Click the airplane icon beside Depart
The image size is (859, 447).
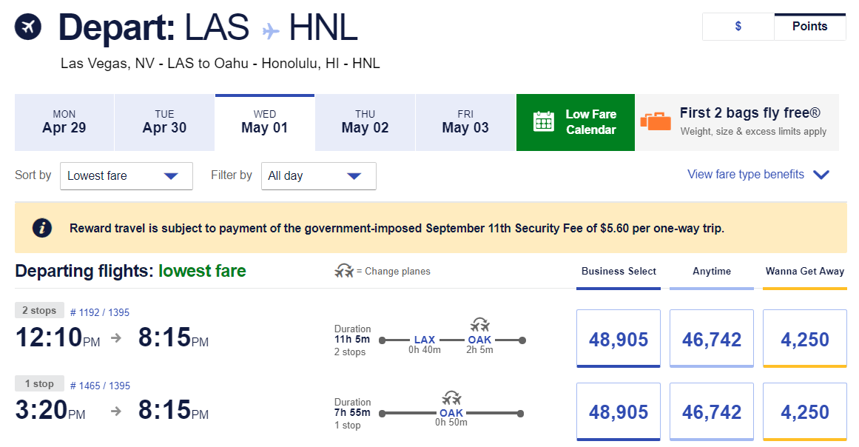[28, 27]
